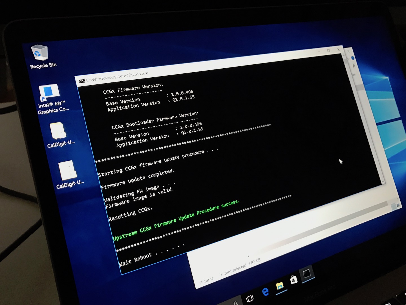Click the Explorer horizontal scroll left arrow
The image size is (406, 305).
[x=248, y=256]
